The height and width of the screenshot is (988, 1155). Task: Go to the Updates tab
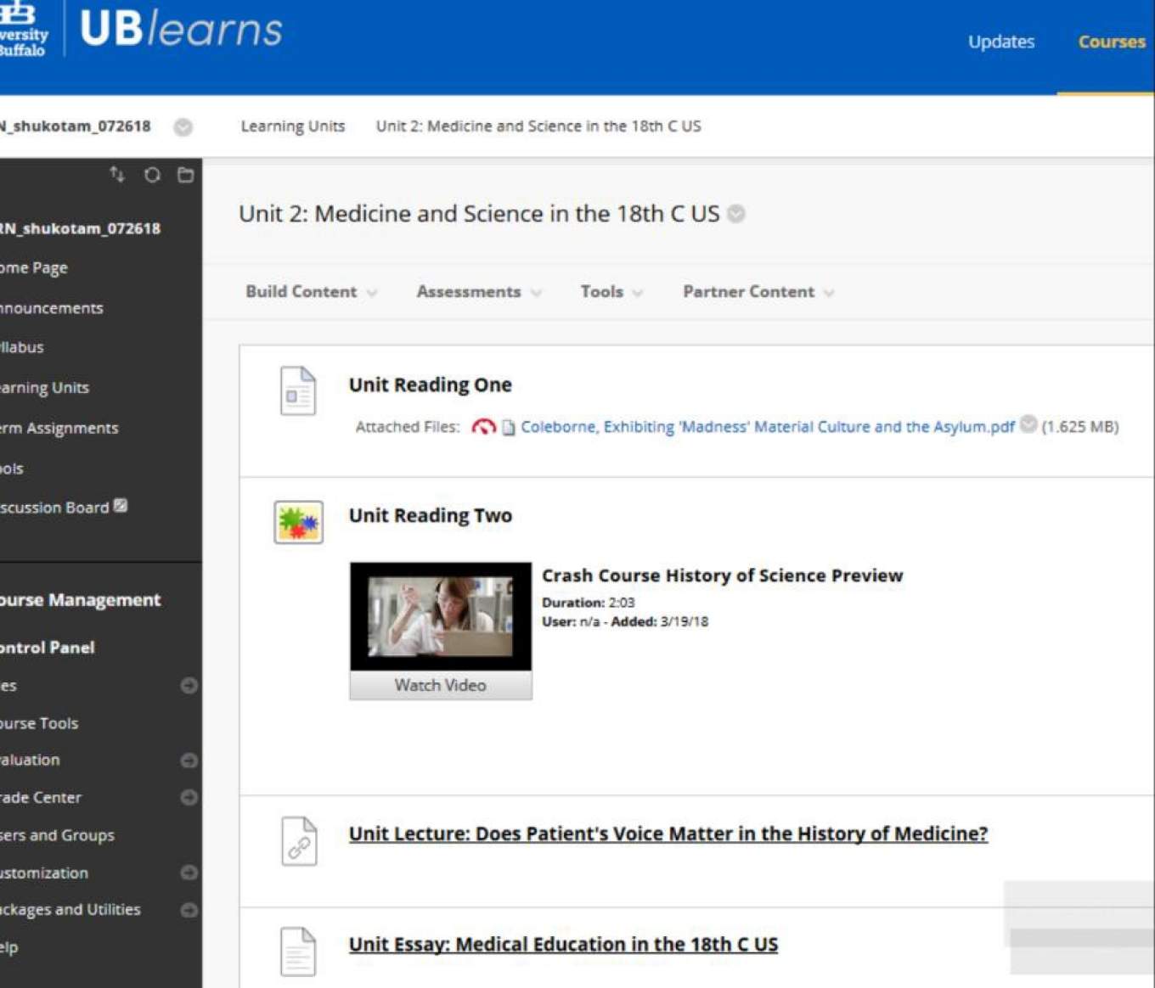click(x=1000, y=42)
